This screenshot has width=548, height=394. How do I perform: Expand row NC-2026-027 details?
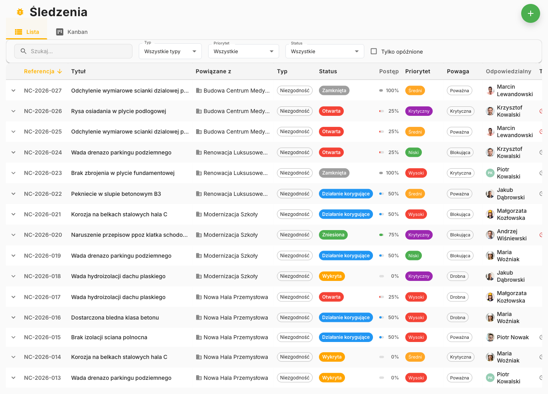(x=13, y=91)
